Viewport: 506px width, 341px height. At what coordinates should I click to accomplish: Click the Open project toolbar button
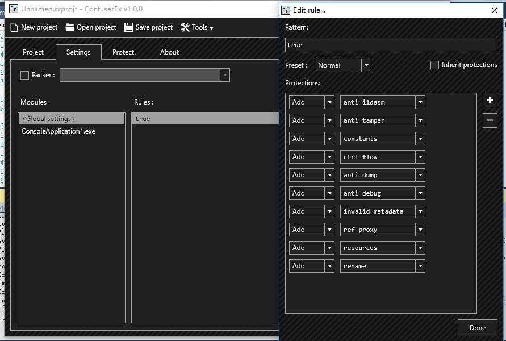(91, 27)
